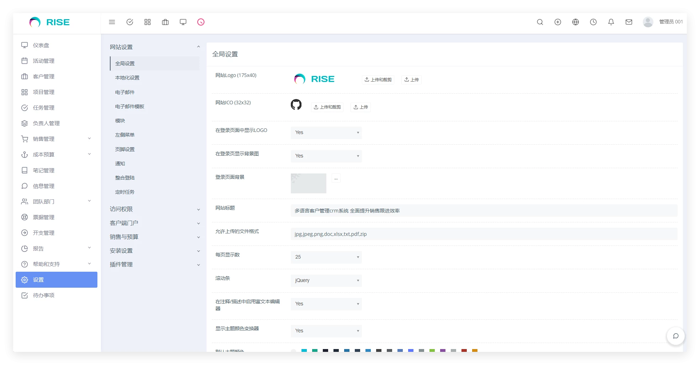Click the quick add plus circle icon
The height and width of the screenshot is (365, 700).
tap(557, 22)
